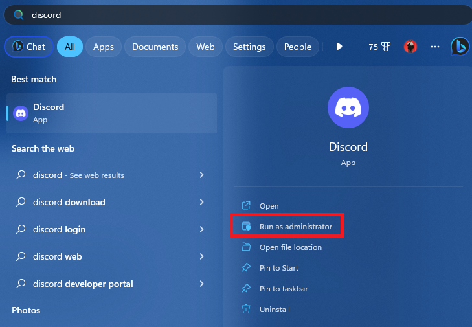The image size is (472, 327).
Task: Uninstall the Discord app
Action: click(275, 310)
